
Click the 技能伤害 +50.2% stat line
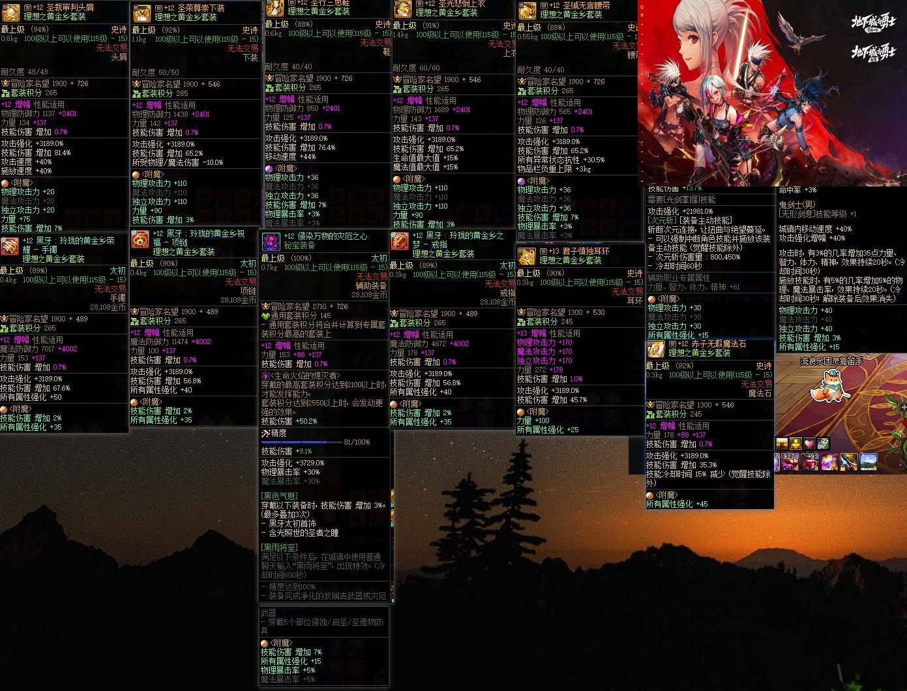click(289, 421)
